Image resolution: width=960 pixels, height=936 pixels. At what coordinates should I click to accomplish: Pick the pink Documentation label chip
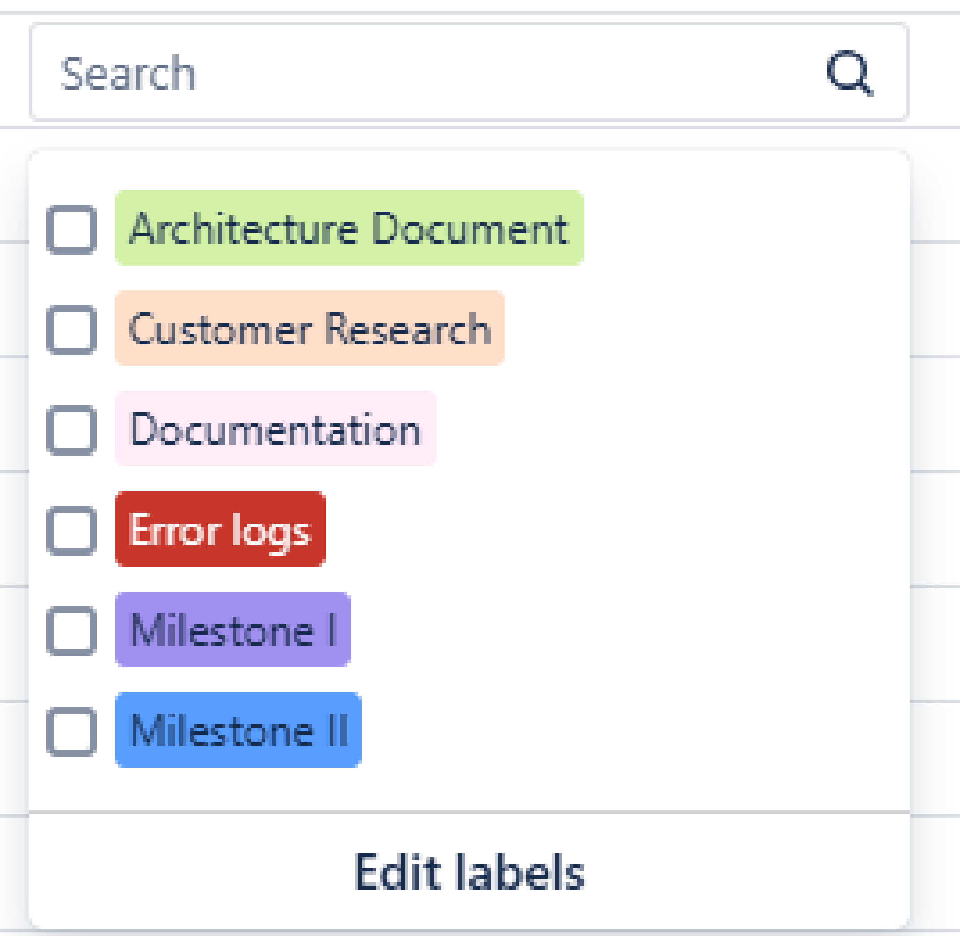pyautogui.click(x=276, y=429)
